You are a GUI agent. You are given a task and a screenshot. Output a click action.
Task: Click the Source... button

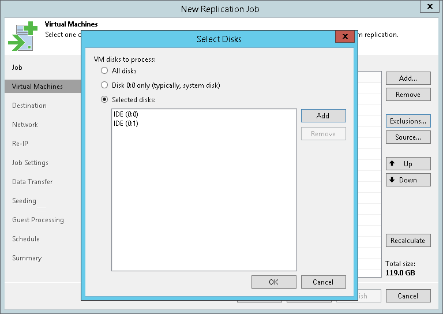[408, 137]
